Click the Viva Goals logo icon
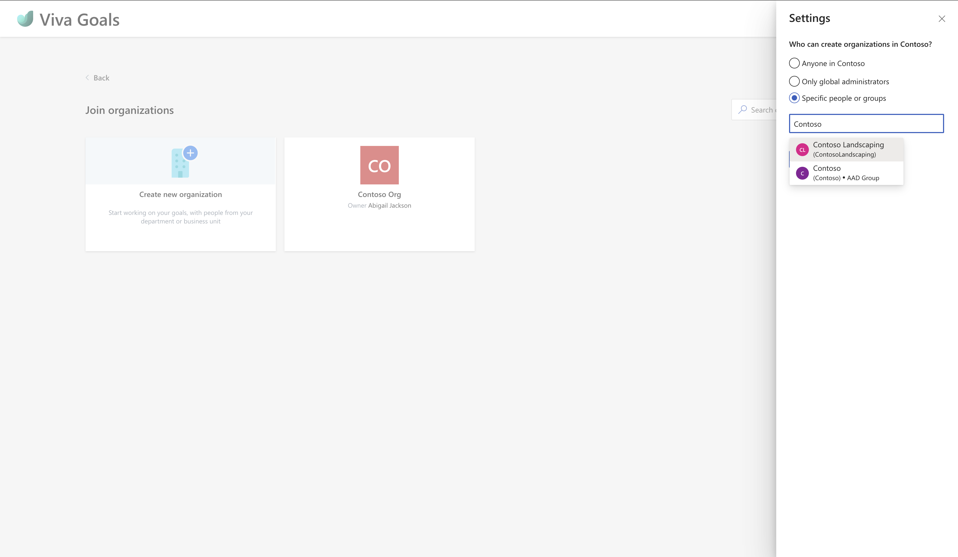 pos(25,19)
